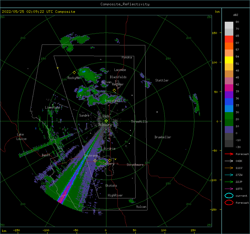Click the Cochrane town label
The image size is (250, 234).
coord(91,156)
